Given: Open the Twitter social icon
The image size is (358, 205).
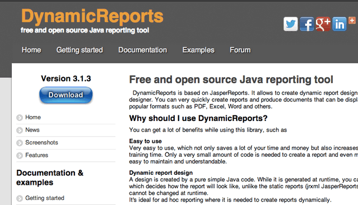Looking at the screenshot, I should [290, 24].
